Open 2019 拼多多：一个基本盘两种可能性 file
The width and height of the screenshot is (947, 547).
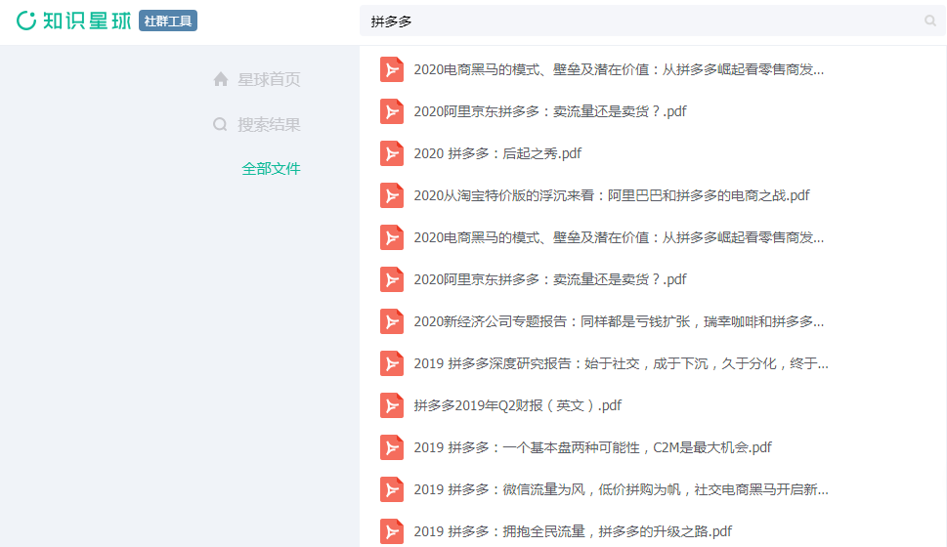[x=592, y=447]
